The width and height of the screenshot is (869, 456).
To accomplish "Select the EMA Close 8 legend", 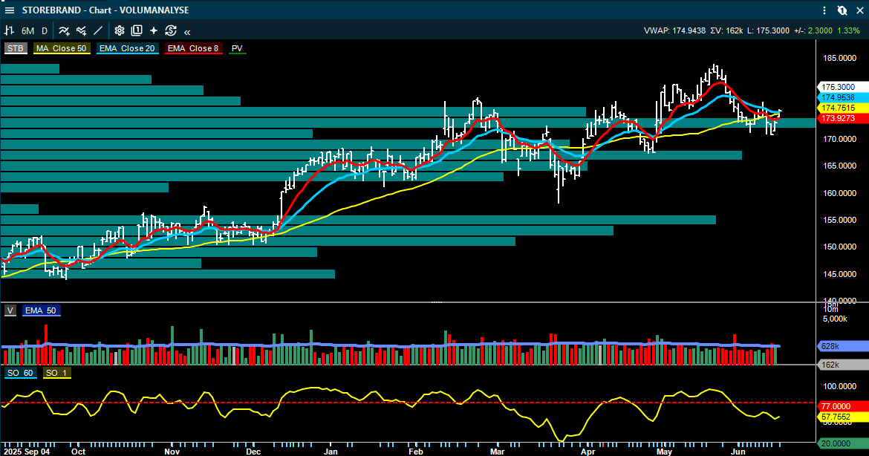I will pos(193,48).
